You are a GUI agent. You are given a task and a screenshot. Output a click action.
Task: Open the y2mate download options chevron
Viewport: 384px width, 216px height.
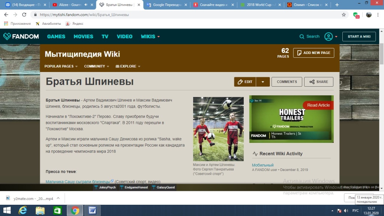[58, 198]
